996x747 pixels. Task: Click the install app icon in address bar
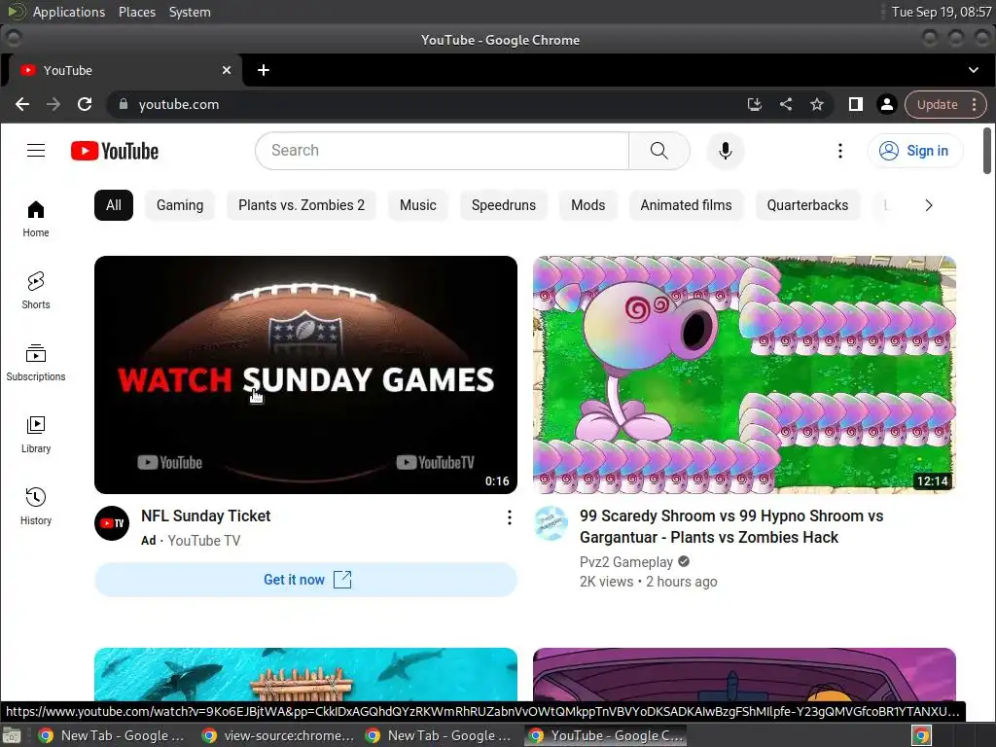point(754,104)
